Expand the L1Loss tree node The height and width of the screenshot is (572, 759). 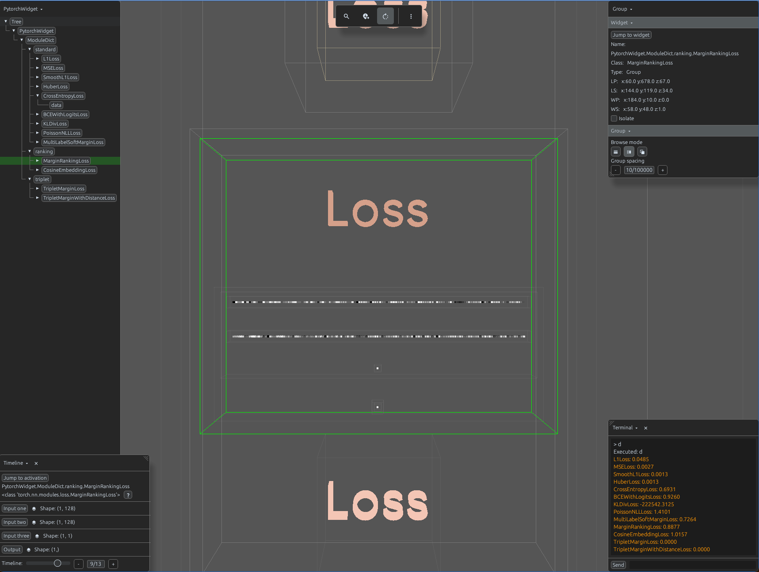(x=38, y=58)
